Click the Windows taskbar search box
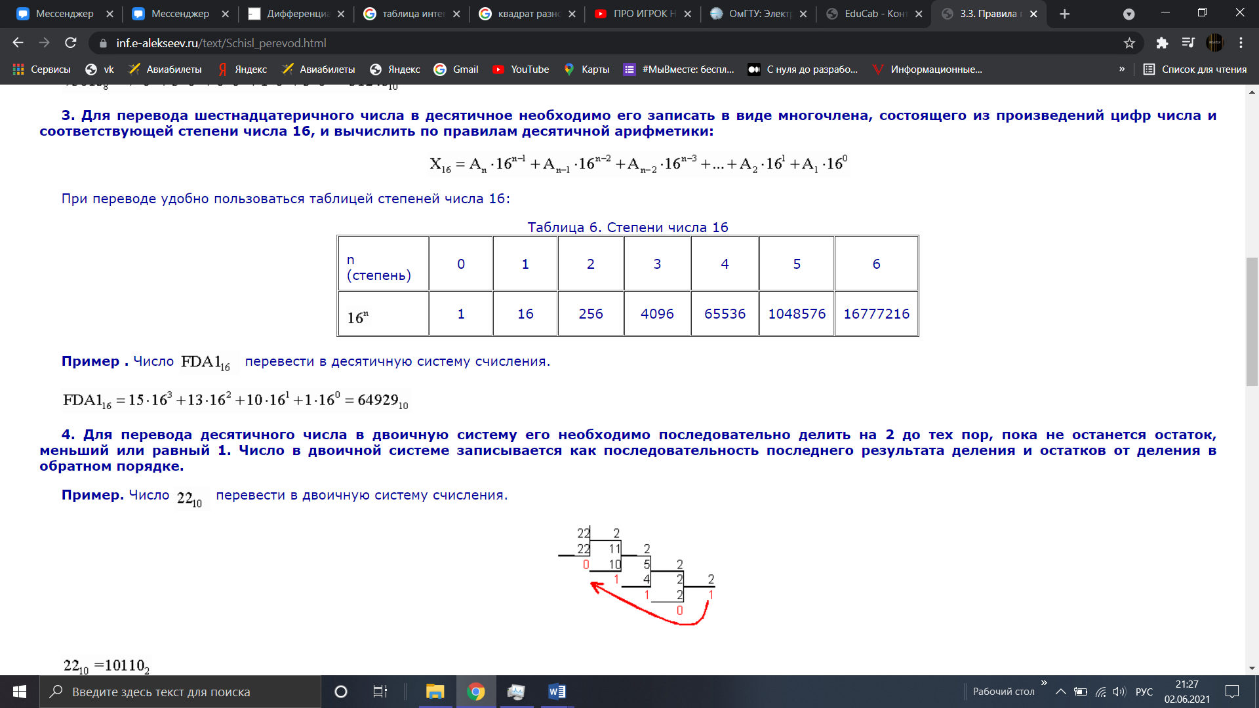This screenshot has width=1259, height=708. (x=180, y=692)
